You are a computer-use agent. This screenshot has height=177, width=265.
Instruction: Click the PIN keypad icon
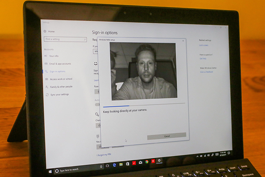(x=98, y=136)
